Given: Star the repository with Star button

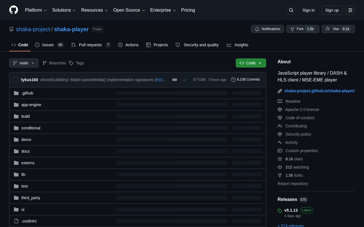Looking at the screenshot, I should pyautogui.click(x=338, y=29).
